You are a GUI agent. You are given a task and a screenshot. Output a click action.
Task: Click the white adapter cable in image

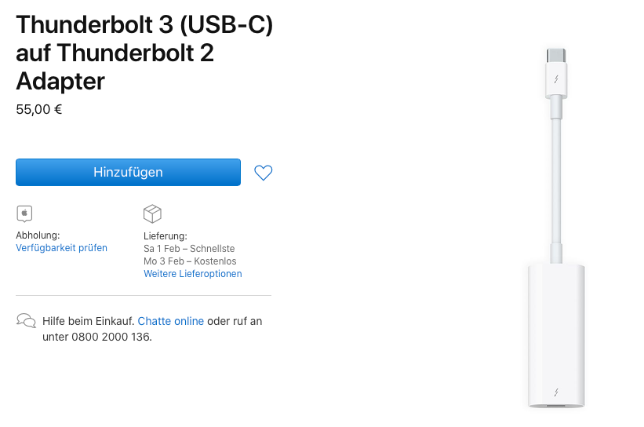click(556, 181)
